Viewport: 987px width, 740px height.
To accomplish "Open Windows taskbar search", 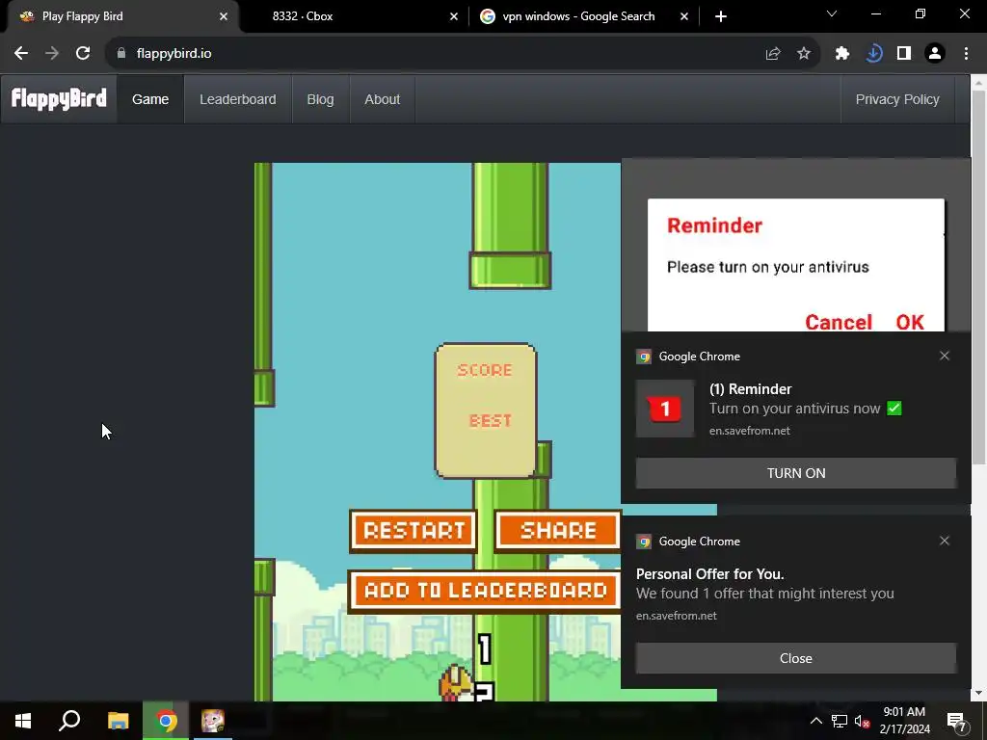I will pos(69,721).
